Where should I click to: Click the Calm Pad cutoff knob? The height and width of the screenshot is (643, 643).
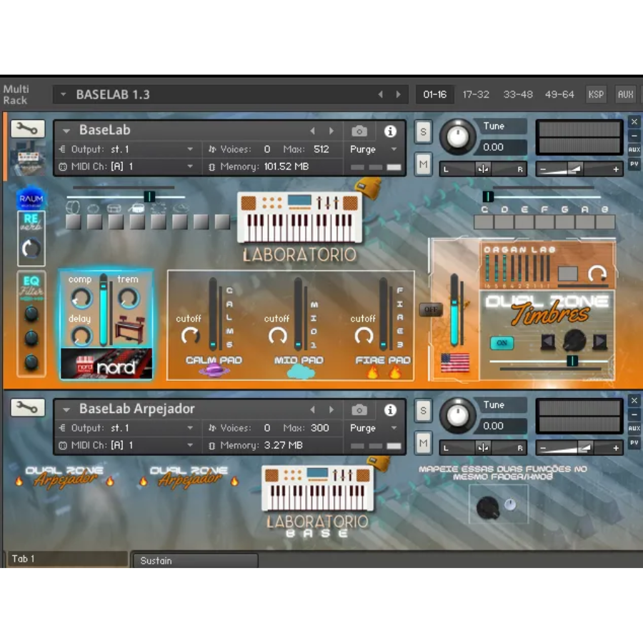click(x=191, y=337)
